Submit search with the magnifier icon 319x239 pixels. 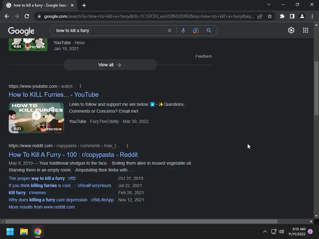(209, 30)
